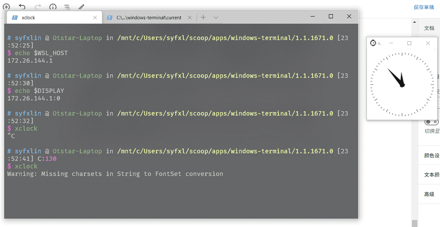Click the undo arrow icon

22,7
